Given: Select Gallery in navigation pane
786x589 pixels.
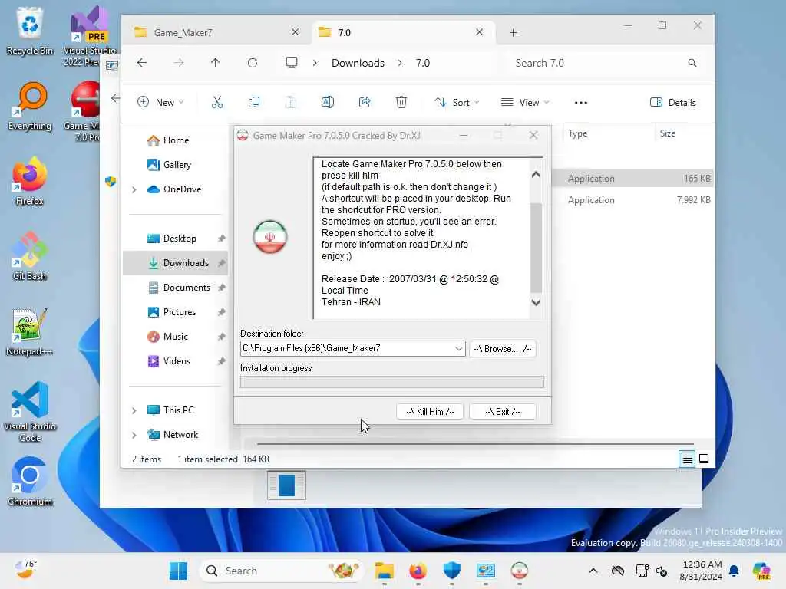Looking at the screenshot, I should point(177,165).
